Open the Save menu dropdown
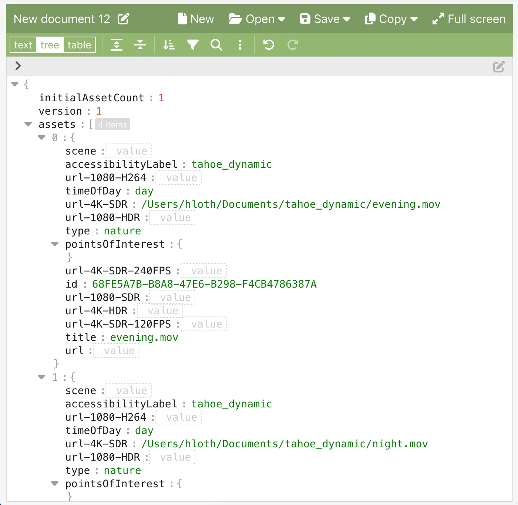 point(325,18)
